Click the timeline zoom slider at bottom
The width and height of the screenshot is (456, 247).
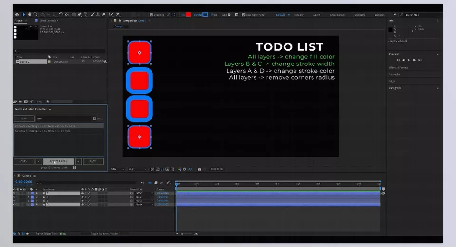[187, 234]
